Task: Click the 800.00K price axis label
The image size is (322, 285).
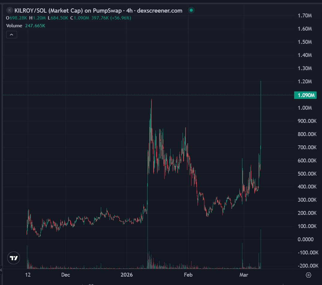Action: point(307,134)
